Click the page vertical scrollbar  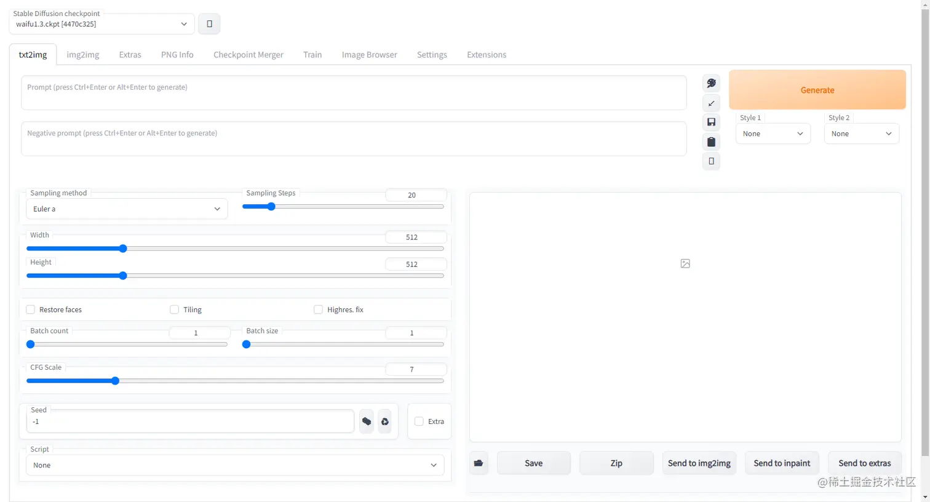925,234
